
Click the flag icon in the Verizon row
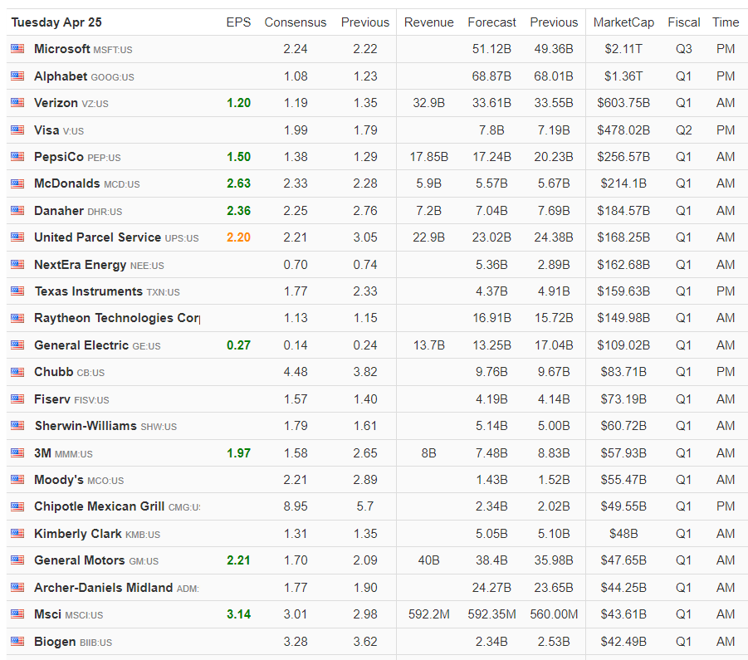[17, 103]
